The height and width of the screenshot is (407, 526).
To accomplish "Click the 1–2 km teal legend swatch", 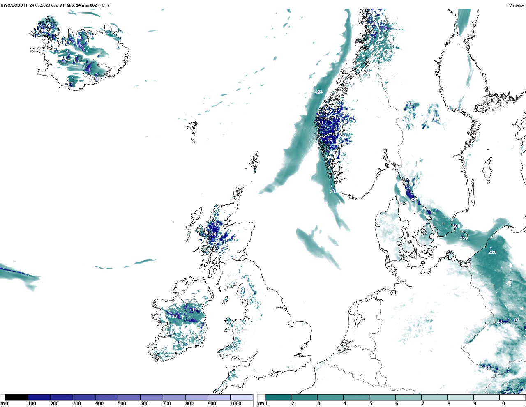I will coord(278,397).
